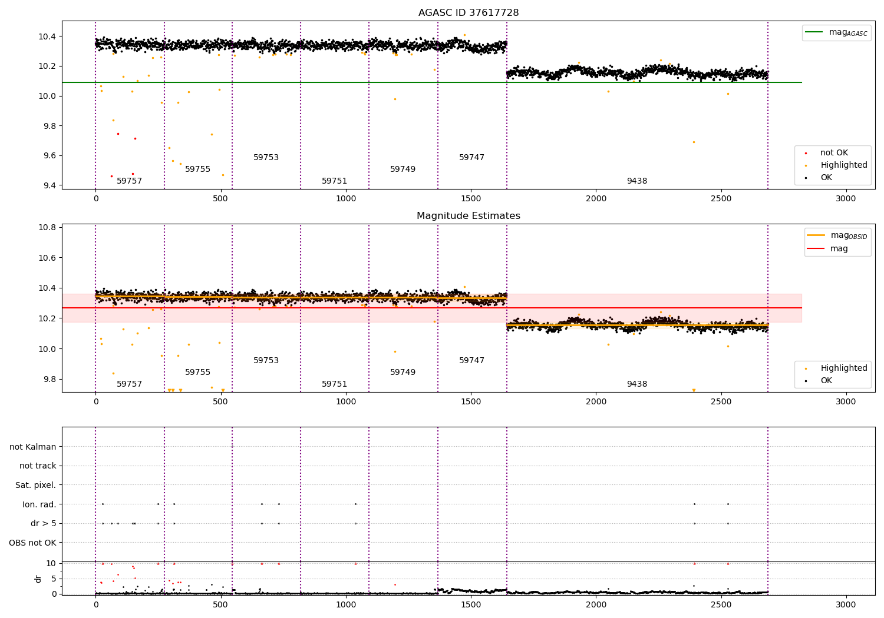Click the 'AGASC ID 37617728' plot title

[x=469, y=13]
